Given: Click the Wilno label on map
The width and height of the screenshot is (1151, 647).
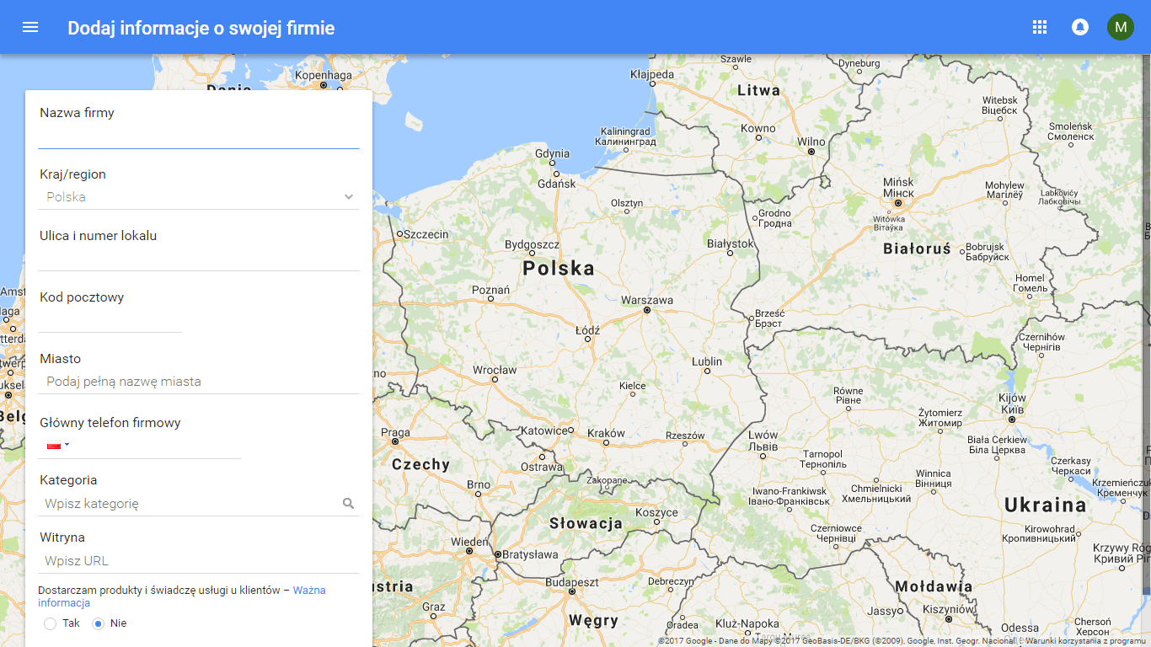Looking at the screenshot, I should pos(811,142).
